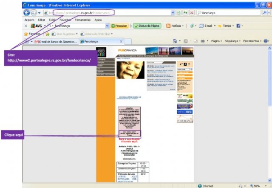The height and width of the screenshot is (188, 272).
Task: Expand the address bar URL dropdown
Action: [x=173, y=13]
